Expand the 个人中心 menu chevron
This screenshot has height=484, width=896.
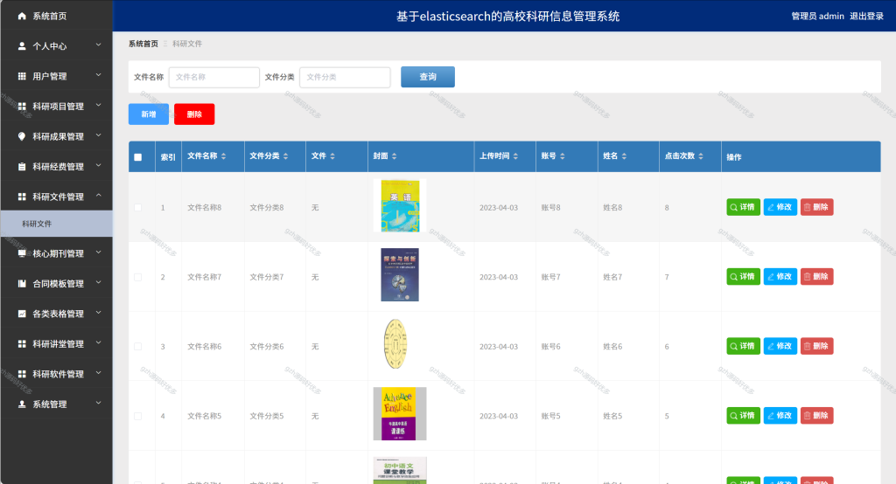click(x=98, y=45)
